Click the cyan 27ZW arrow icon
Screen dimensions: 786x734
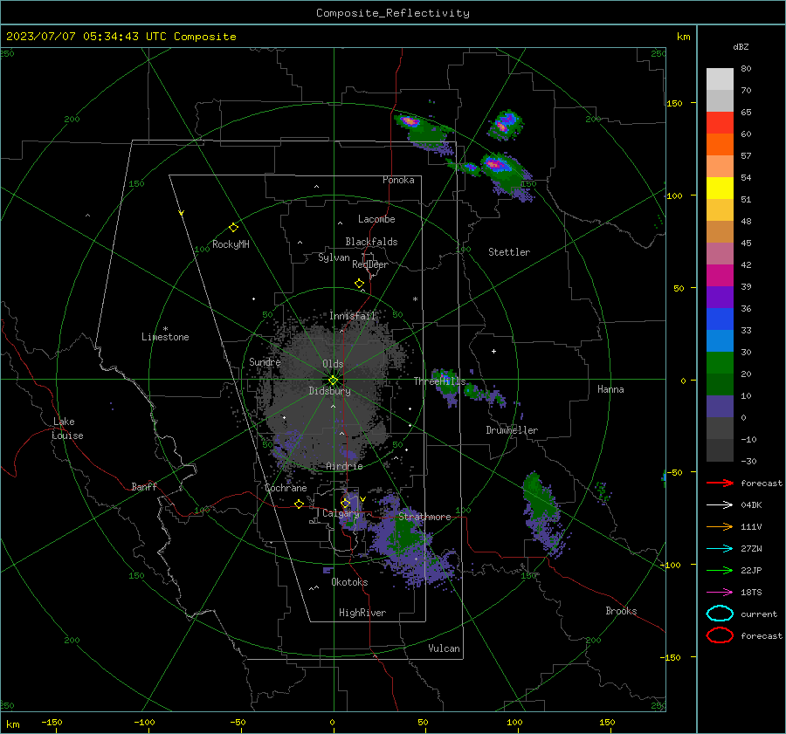pos(720,549)
